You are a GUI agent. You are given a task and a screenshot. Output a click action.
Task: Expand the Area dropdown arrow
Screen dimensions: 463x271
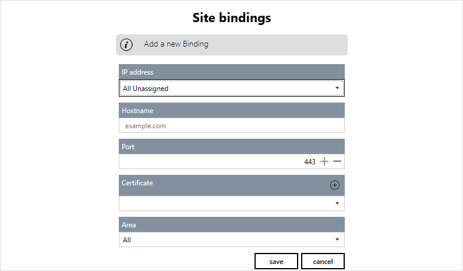[x=337, y=240]
